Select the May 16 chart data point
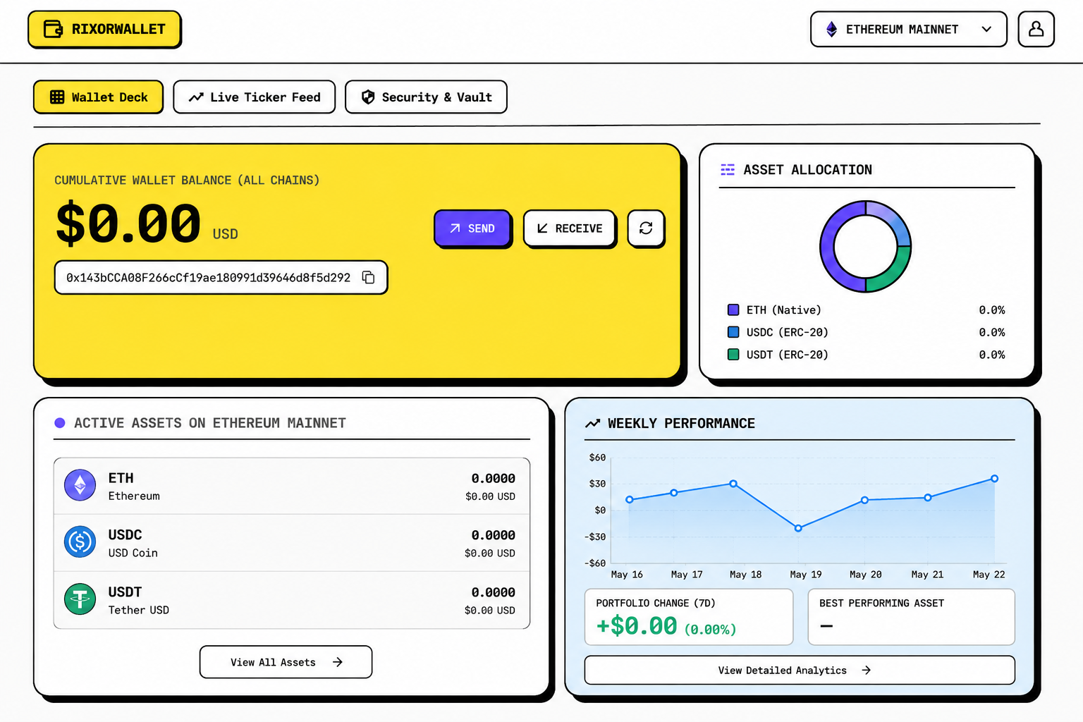Image resolution: width=1083 pixels, height=722 pixels. pos(630,500)
